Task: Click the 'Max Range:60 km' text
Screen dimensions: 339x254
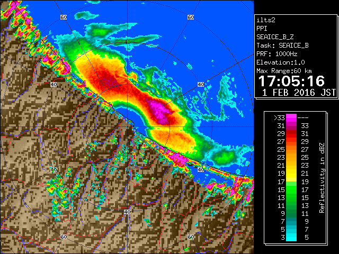Action: (284, 71)
